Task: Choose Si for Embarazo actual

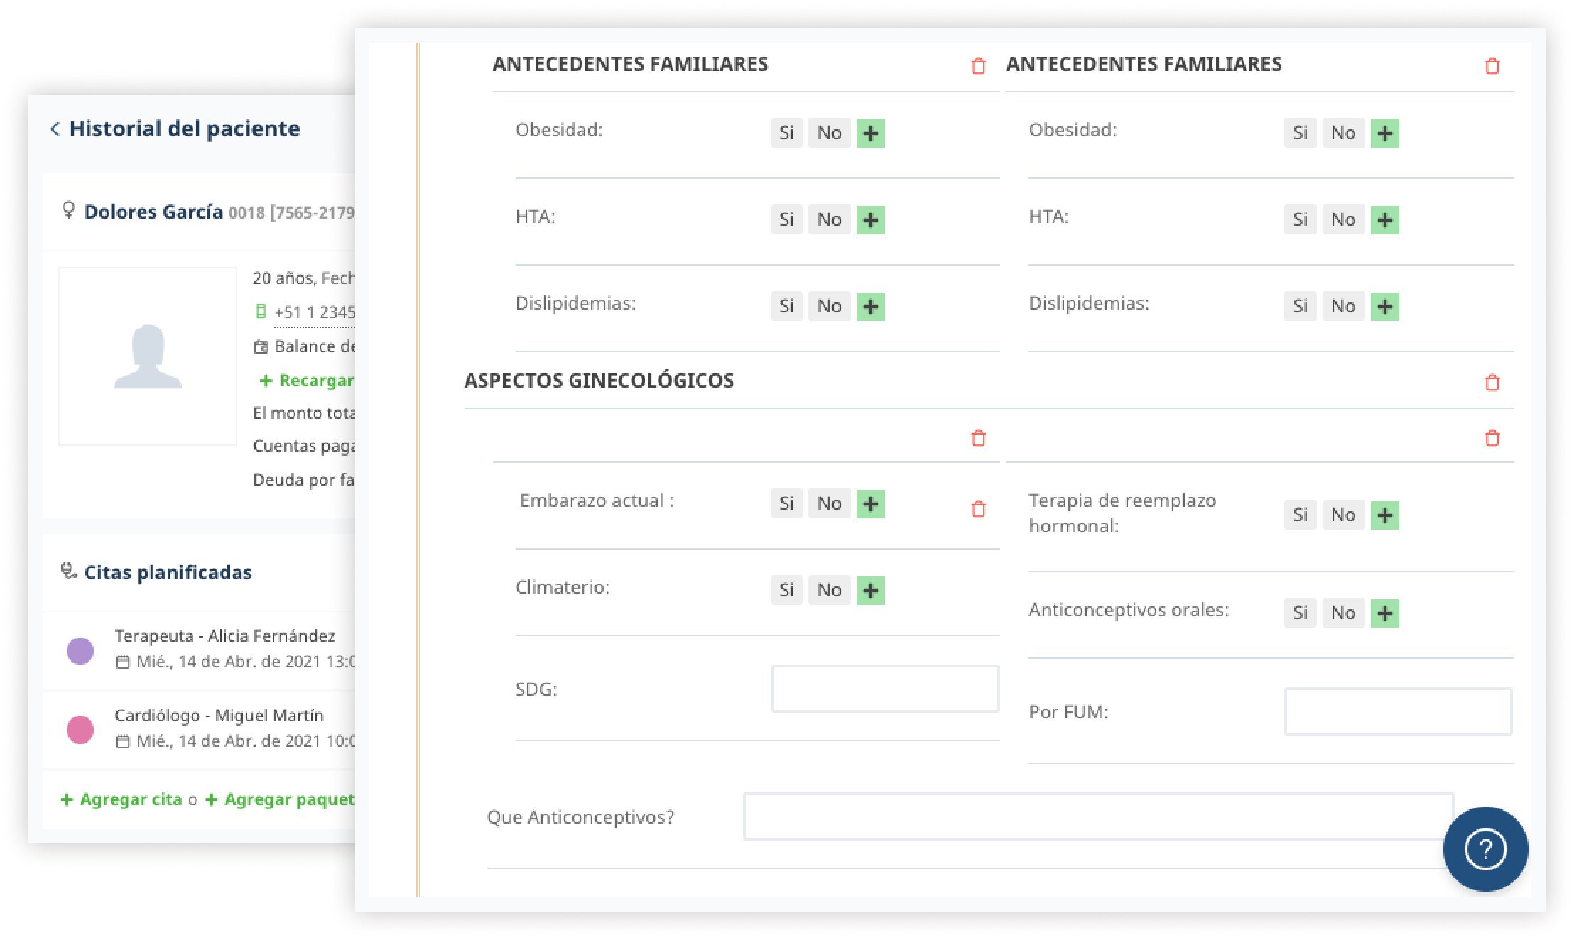Action: click(x=786, y=503)
